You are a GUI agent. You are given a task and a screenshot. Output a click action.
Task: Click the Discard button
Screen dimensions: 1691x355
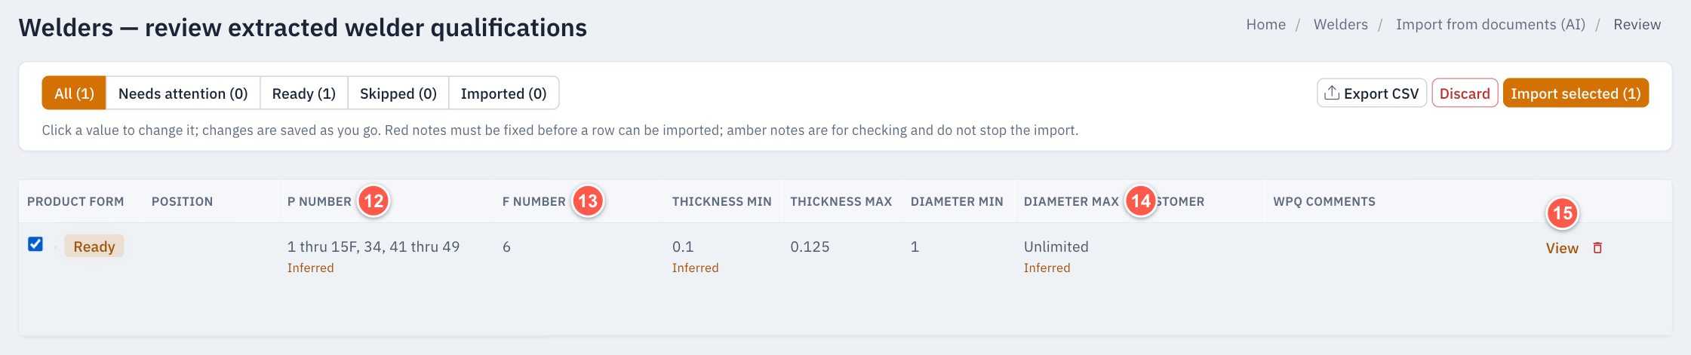[x=1465, y=93]
